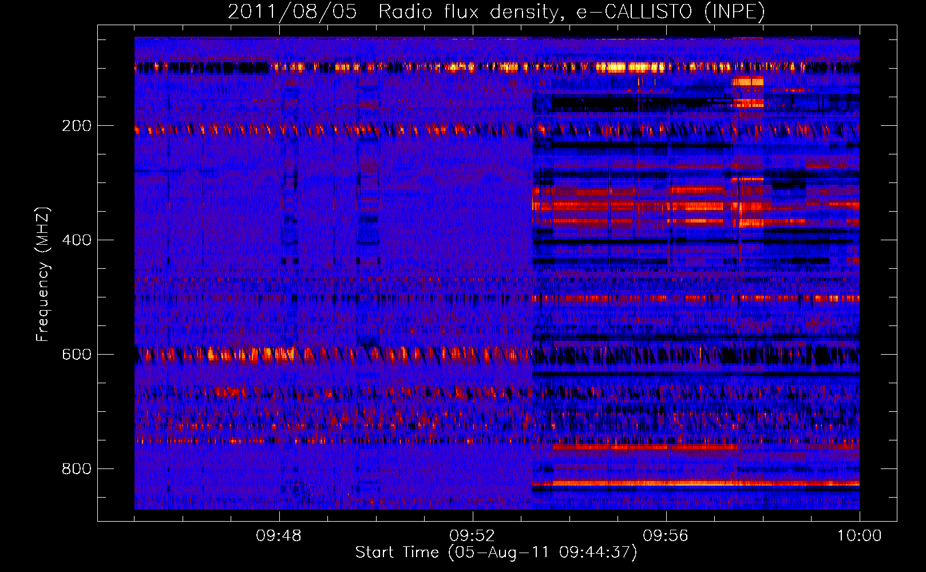This screenshot has width=926, height=572.
Task: Select the "Frequency (MHZ)" y-axis label
Action: 43,274
